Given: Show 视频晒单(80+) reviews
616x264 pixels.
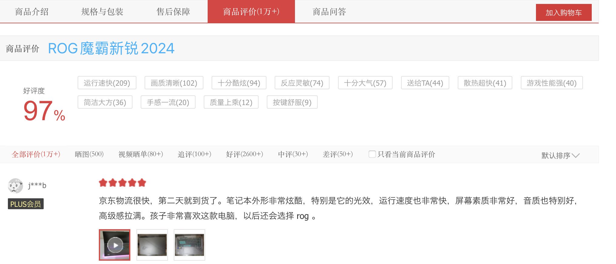Looking at the screenshot, I should 141,154.
